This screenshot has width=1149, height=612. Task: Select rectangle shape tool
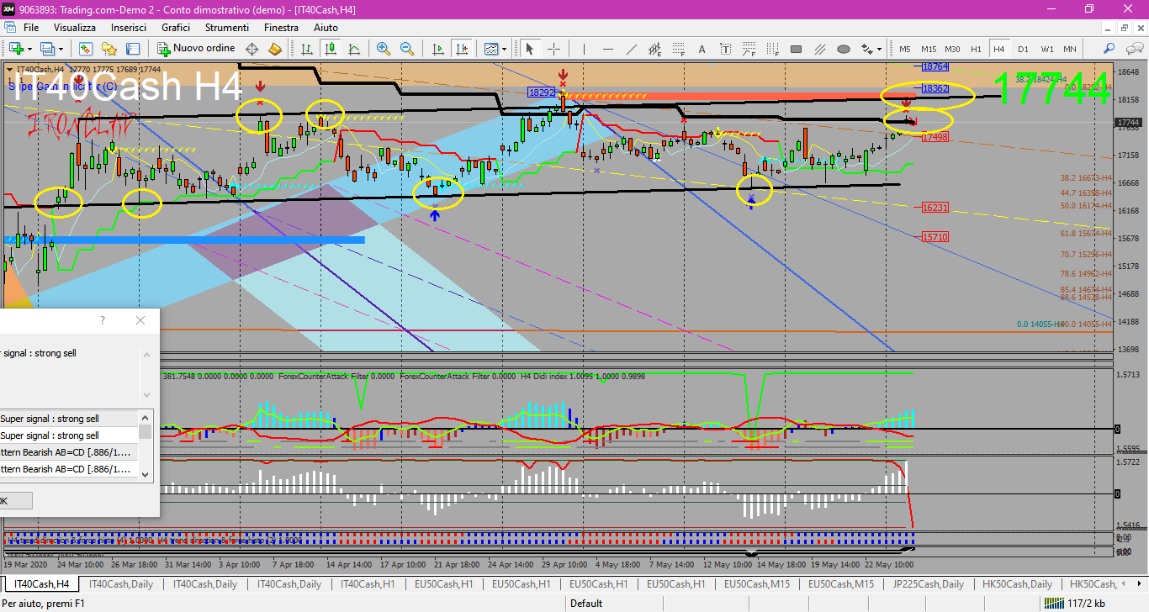(x=796, y=49)
